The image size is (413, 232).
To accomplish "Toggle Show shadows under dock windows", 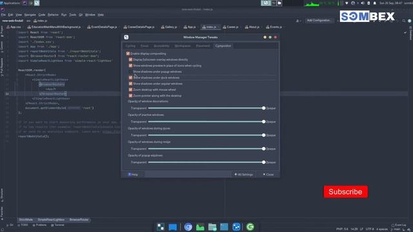I will 130,77.
